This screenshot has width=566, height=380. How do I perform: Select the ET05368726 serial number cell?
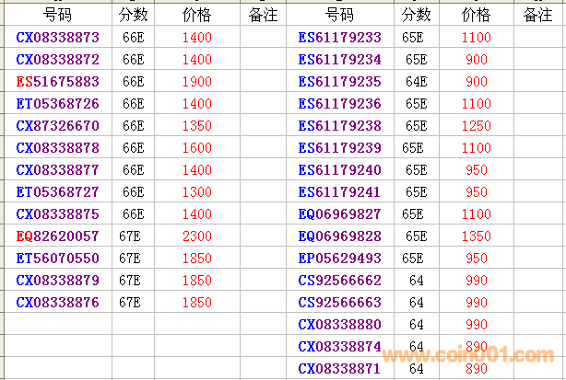click(x=57, y=103)
